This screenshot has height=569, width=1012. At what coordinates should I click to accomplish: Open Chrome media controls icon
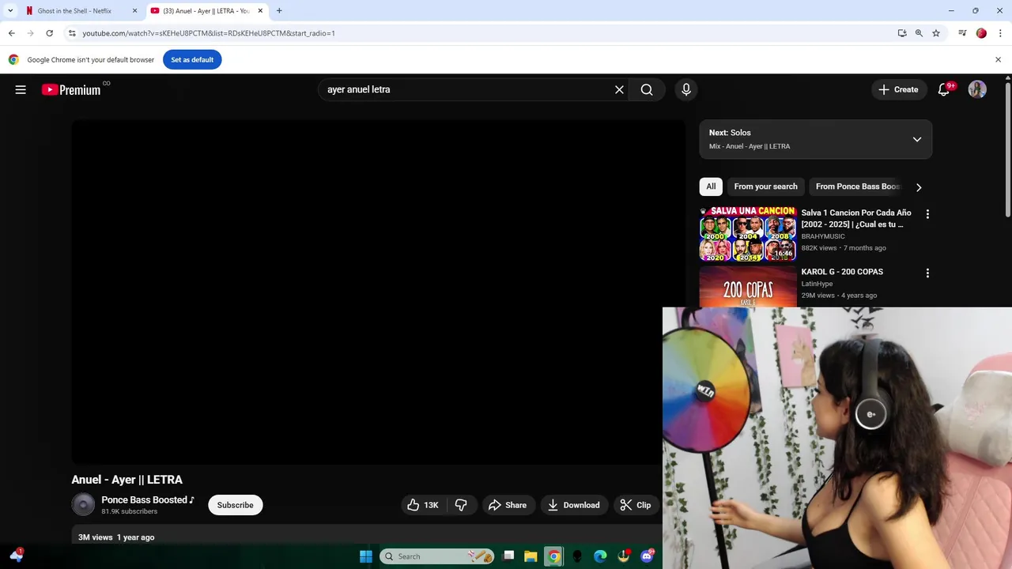click(x=962, y=33)
